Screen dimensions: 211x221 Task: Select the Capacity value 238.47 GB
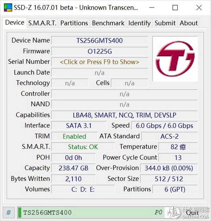(73, 168)
